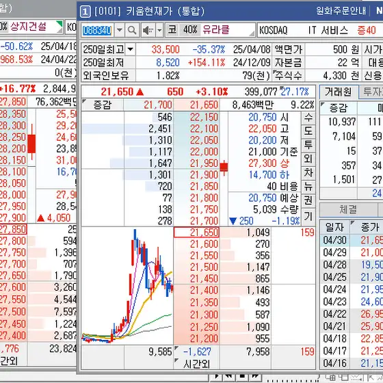Click the corner marker beside -1,627 total
Screen dimensions: 383x383
tap(177, 348)
